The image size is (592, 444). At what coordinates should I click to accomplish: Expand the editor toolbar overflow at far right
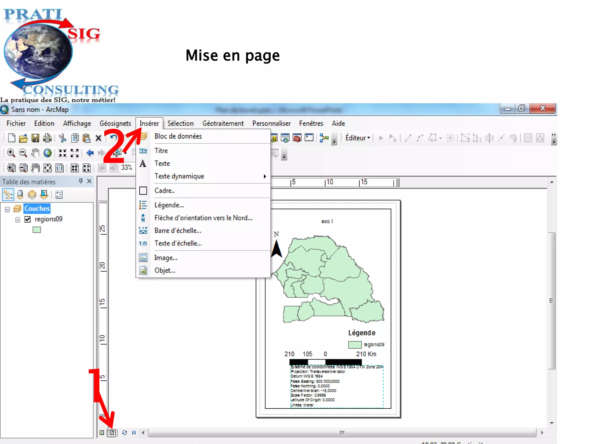click(554, 139)
